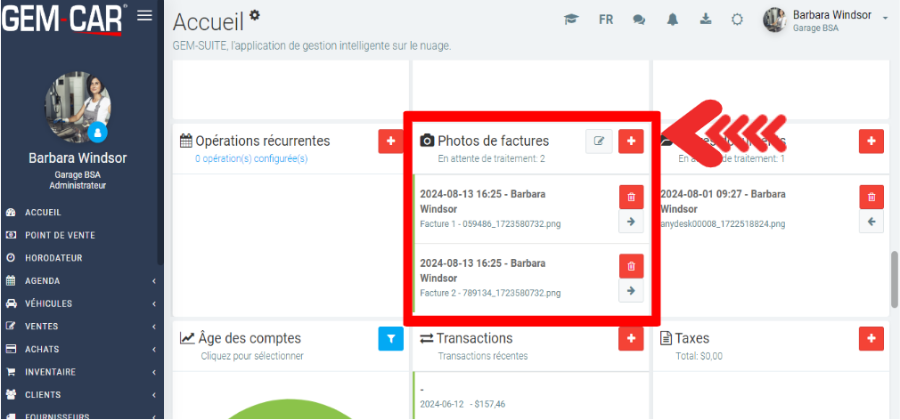Open the graduation cap training icon
900x420 pixels.
coord(571,20)
